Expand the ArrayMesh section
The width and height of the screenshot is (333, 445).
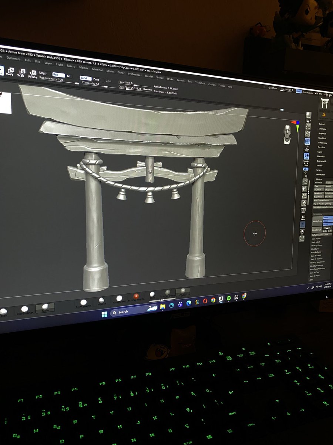pos(322,133)
